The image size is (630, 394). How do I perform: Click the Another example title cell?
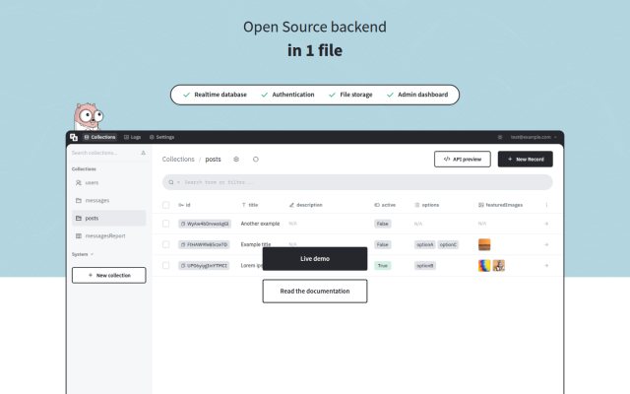click(260, 224)
